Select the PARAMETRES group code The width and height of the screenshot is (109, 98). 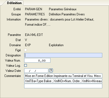tap(35, 14)
